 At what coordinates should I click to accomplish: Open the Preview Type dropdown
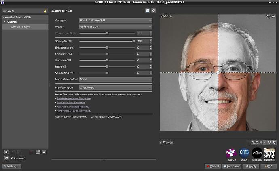click(116, 88)
